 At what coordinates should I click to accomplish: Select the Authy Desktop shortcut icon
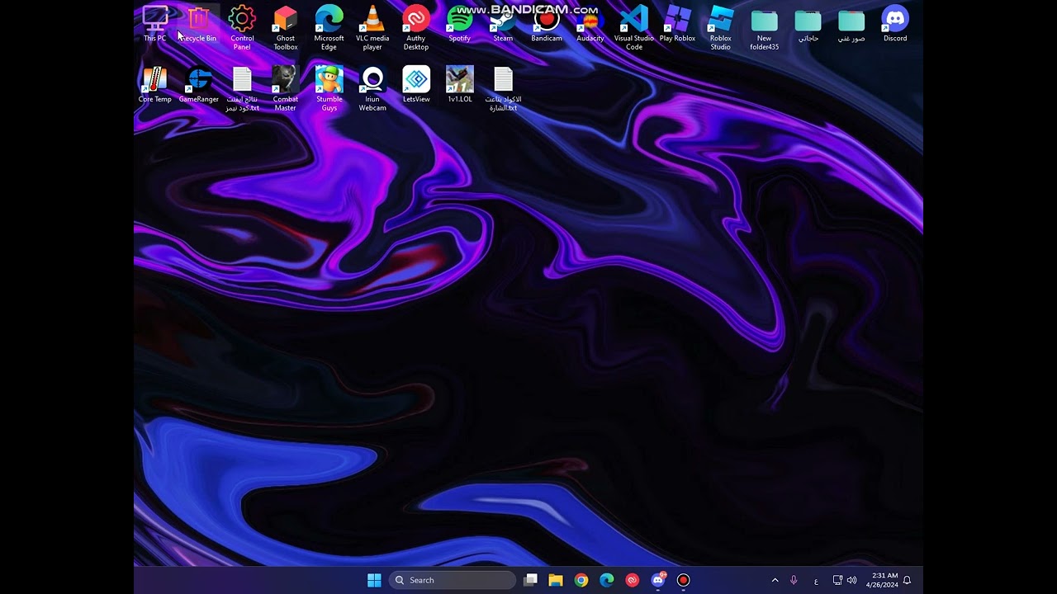click(x=416, y=28)
